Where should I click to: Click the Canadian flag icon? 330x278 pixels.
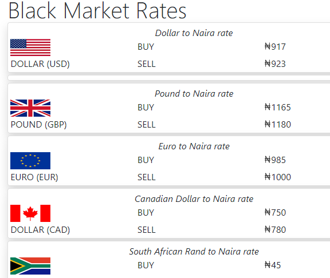30,213
